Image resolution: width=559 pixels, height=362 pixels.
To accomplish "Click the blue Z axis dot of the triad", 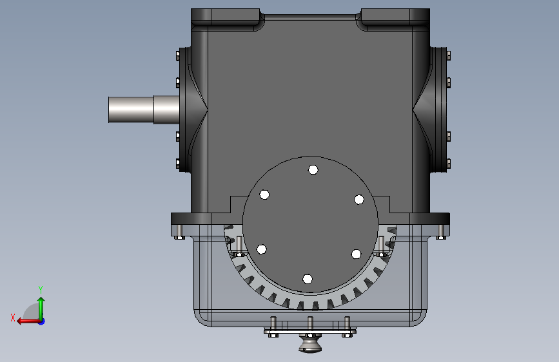I will [x=42, y=321].
